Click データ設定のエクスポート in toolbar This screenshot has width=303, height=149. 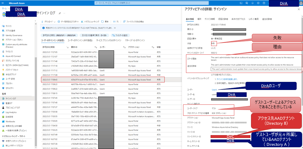click(x=68, y=22)
